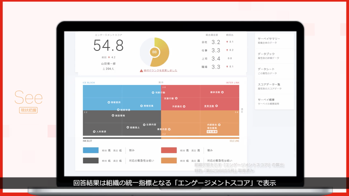Click the INK BLOT quadrant label
Image resolution: width=349 pixels, height=196 pixels.
tap(88, 141)
